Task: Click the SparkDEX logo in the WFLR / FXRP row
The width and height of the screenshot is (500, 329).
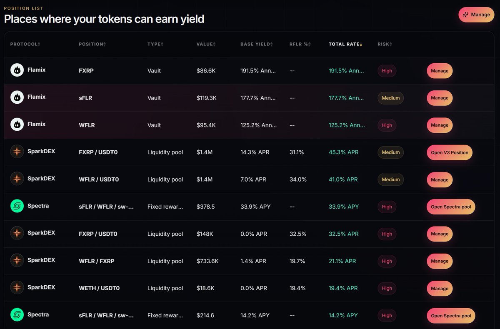Action: 17,261
